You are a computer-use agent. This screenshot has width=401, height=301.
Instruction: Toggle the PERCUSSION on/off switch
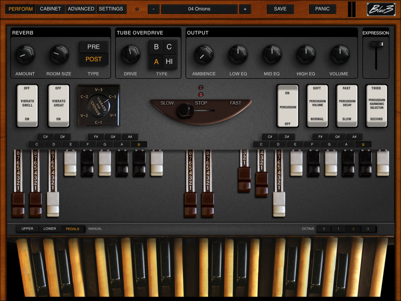pos(288,106)
